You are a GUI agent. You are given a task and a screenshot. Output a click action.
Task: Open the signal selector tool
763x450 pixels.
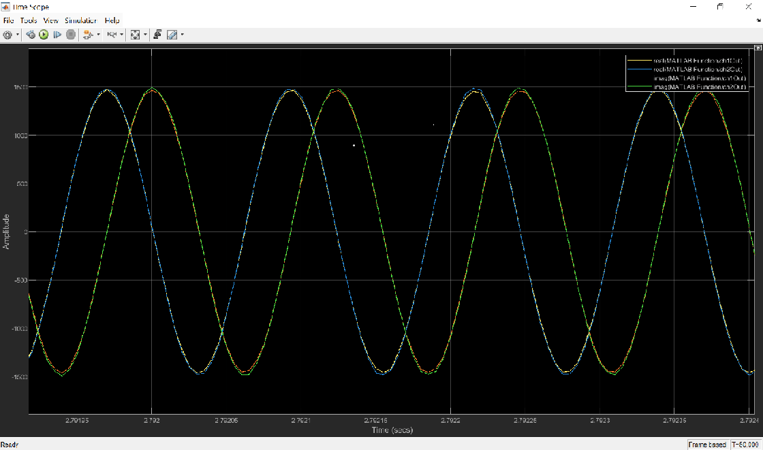[x=89, y=35]
